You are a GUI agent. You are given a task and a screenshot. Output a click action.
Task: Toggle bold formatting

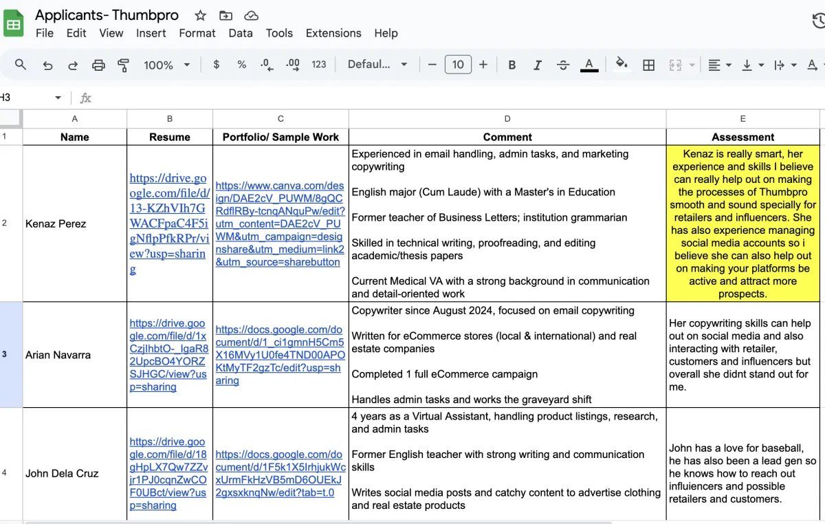click(x=512, y=65)
